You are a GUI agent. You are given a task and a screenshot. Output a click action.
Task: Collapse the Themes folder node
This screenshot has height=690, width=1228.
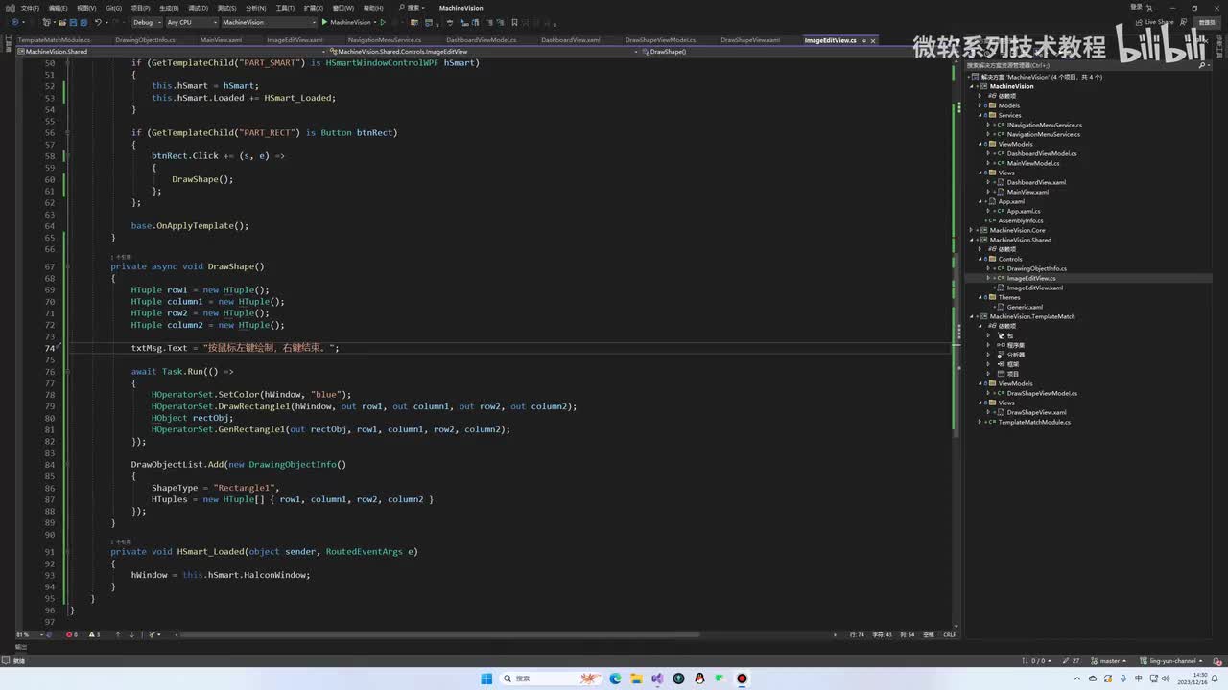pos(980,297)
